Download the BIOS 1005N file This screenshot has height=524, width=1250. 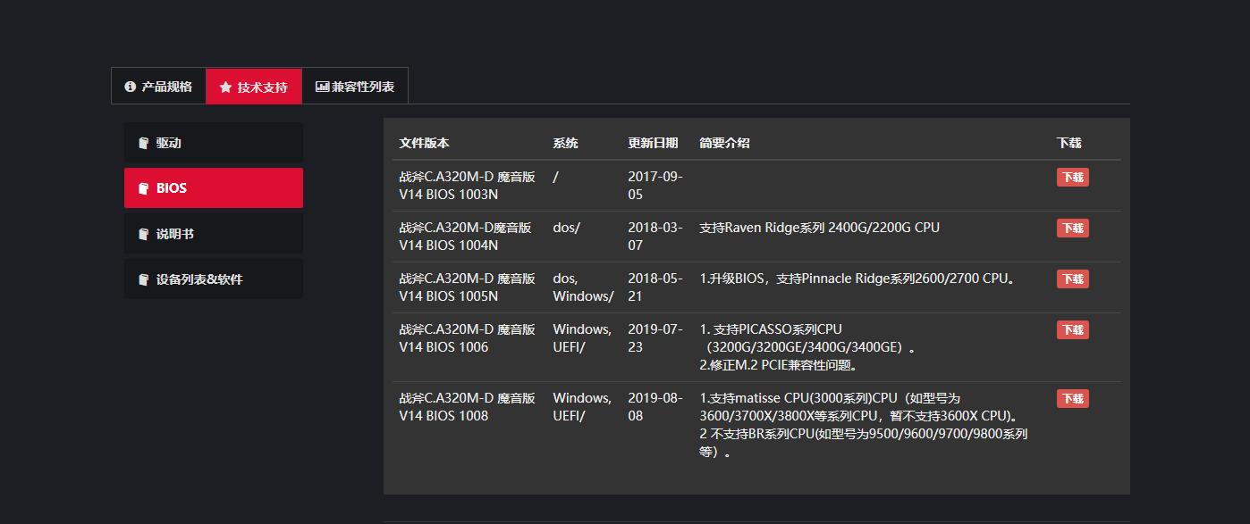[1072, 279]
